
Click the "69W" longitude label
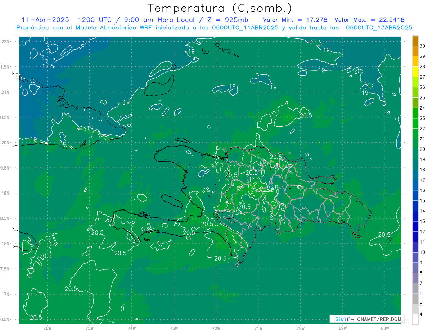[342, 328]
